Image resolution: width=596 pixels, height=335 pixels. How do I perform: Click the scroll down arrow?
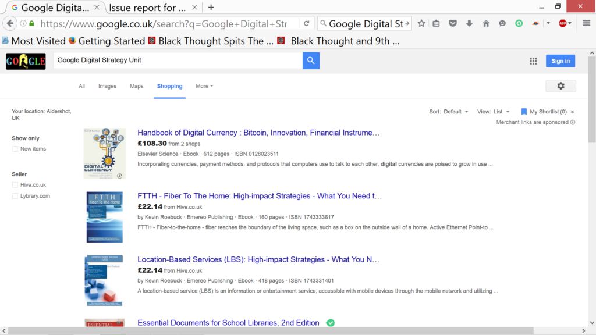click(x=592, y=323)
